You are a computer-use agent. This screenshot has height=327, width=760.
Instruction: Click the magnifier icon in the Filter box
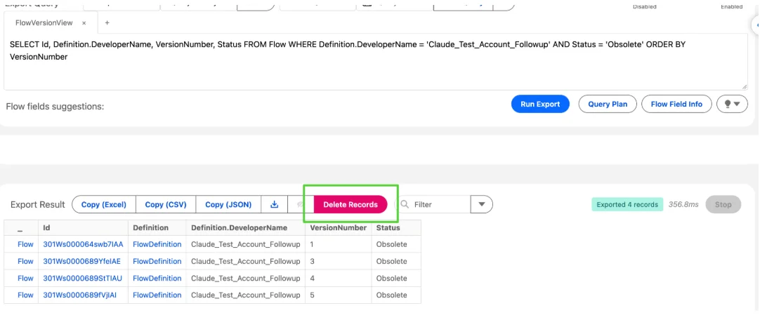click(405, 204)
